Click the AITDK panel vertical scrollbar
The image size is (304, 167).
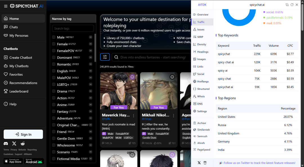[302, 17]
